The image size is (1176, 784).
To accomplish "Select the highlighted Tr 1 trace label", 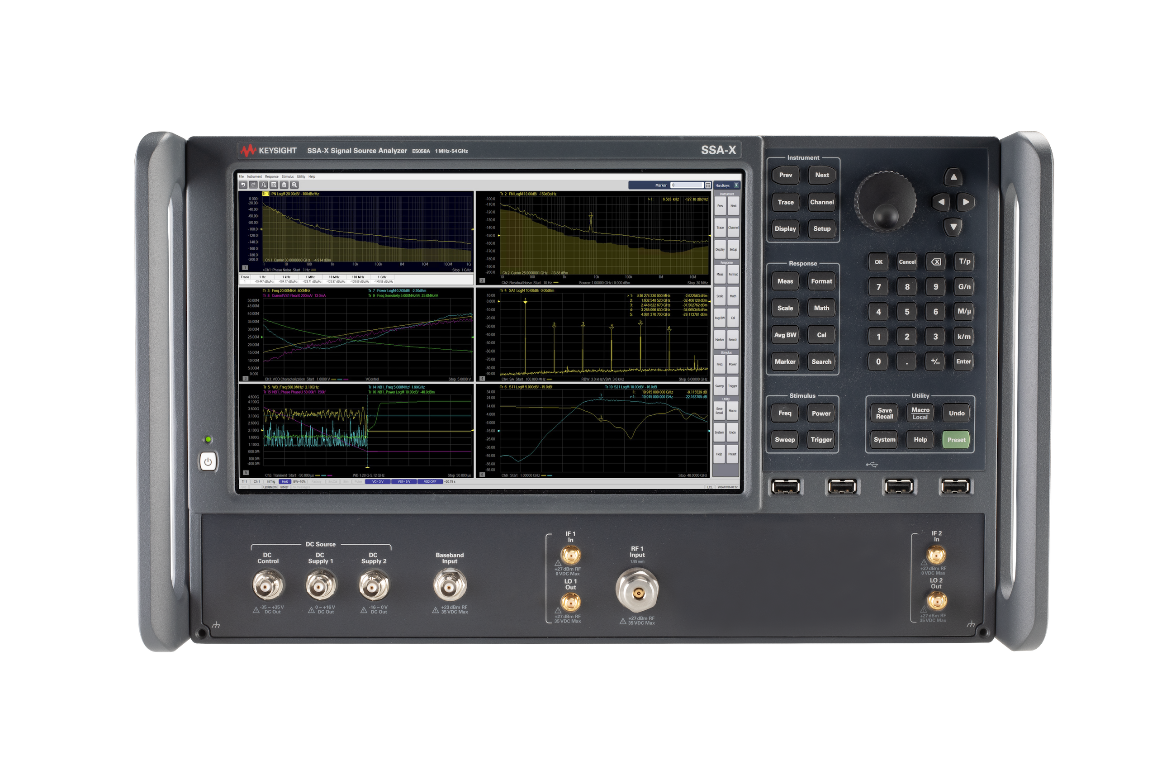I will 266,194.
